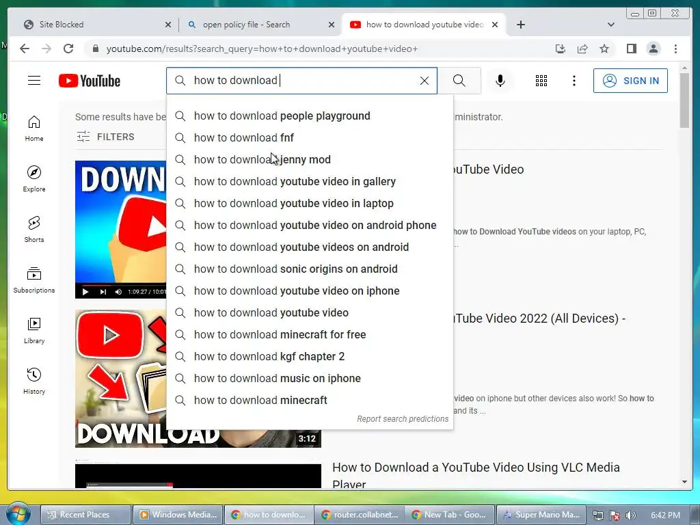Viewport: 700px width, 525px height.
Task: Select suggestion kgf chapter 2
Action: [310, 357]
